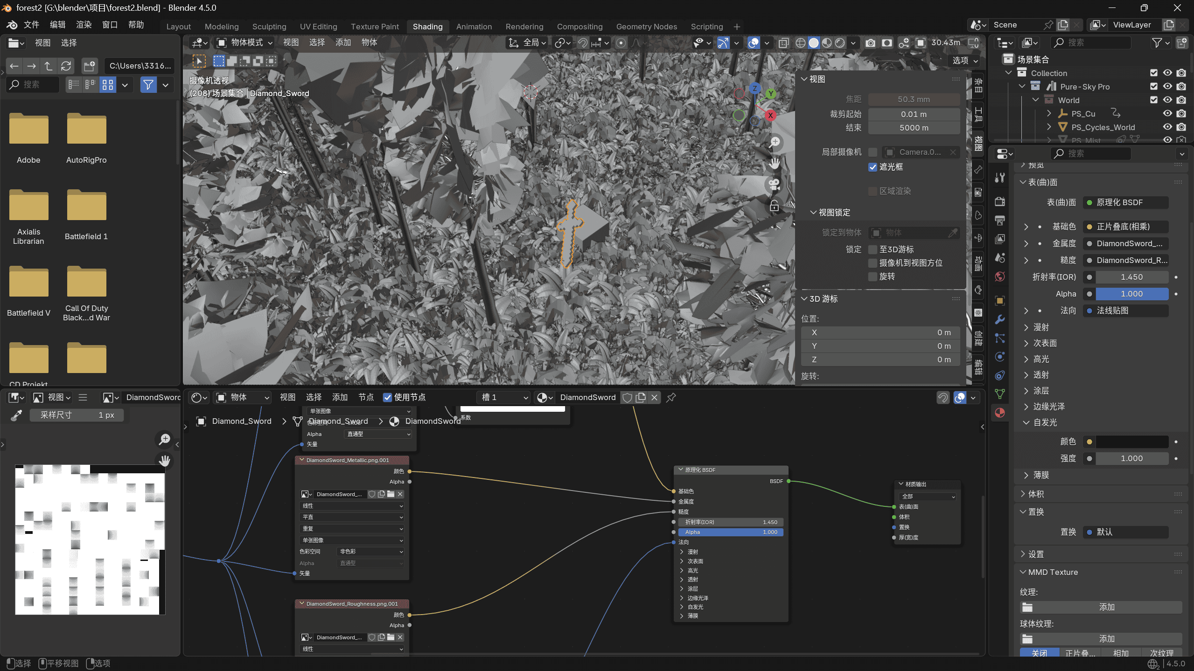Viewport: 1194px width, 671px height.
Task: Click the refresh folder icon in the file browser
Action: [x=66, y=66]
